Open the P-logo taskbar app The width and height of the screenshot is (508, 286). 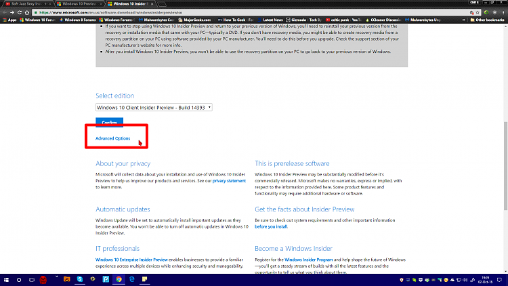[x=106, y=279]
